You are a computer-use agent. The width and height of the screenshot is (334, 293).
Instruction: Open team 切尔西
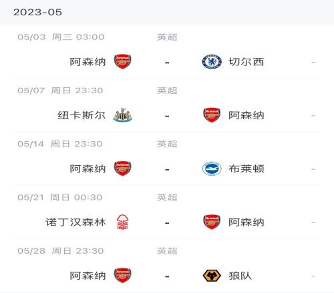coord(246,62)
